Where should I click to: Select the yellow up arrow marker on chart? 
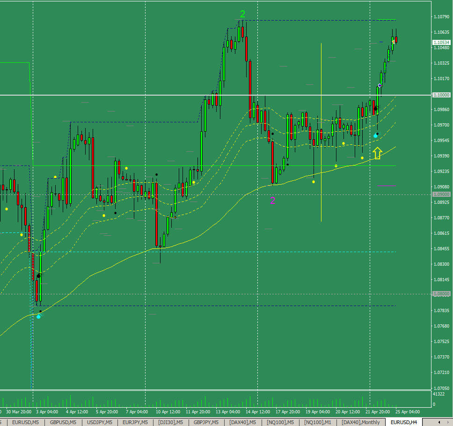[x=377, y=153]
